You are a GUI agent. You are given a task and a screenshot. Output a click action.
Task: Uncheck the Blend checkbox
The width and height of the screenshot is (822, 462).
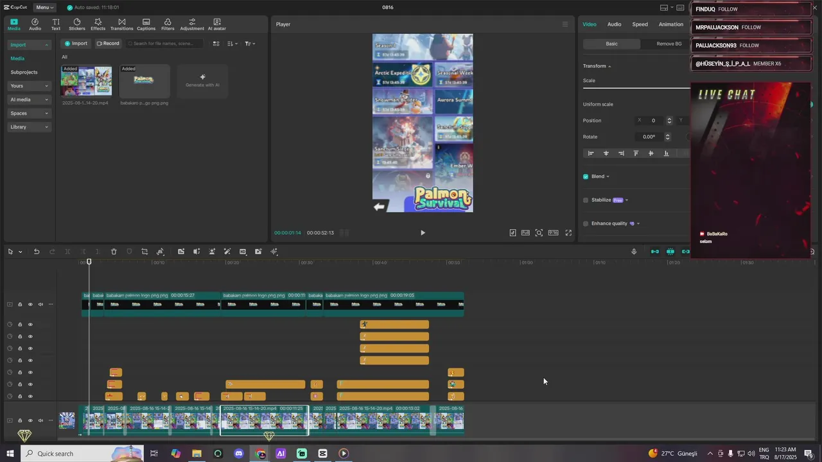pos(586,176)
